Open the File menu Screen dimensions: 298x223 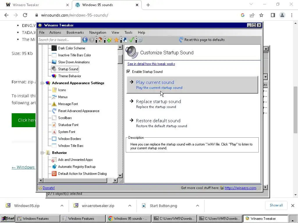click(x=42, y=33)
